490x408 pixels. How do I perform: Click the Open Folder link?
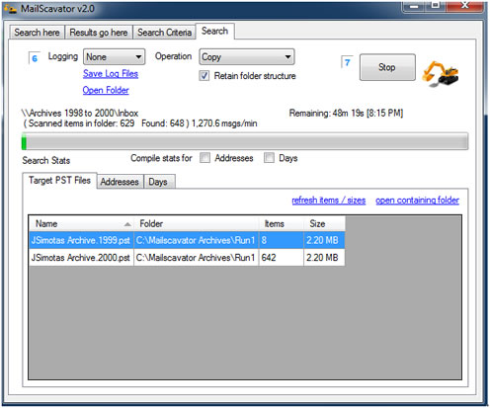[x=106, y=90]
